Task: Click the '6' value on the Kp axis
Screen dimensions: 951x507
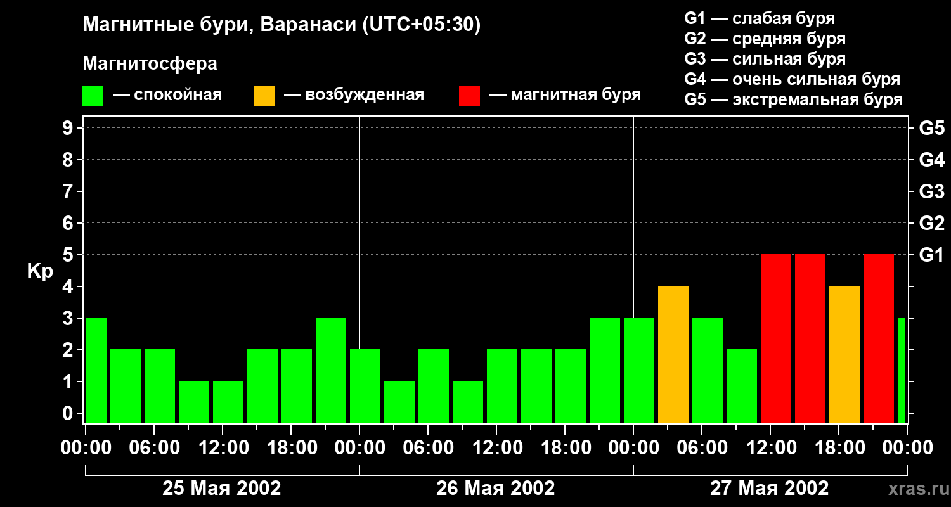Action: (69, 224)
